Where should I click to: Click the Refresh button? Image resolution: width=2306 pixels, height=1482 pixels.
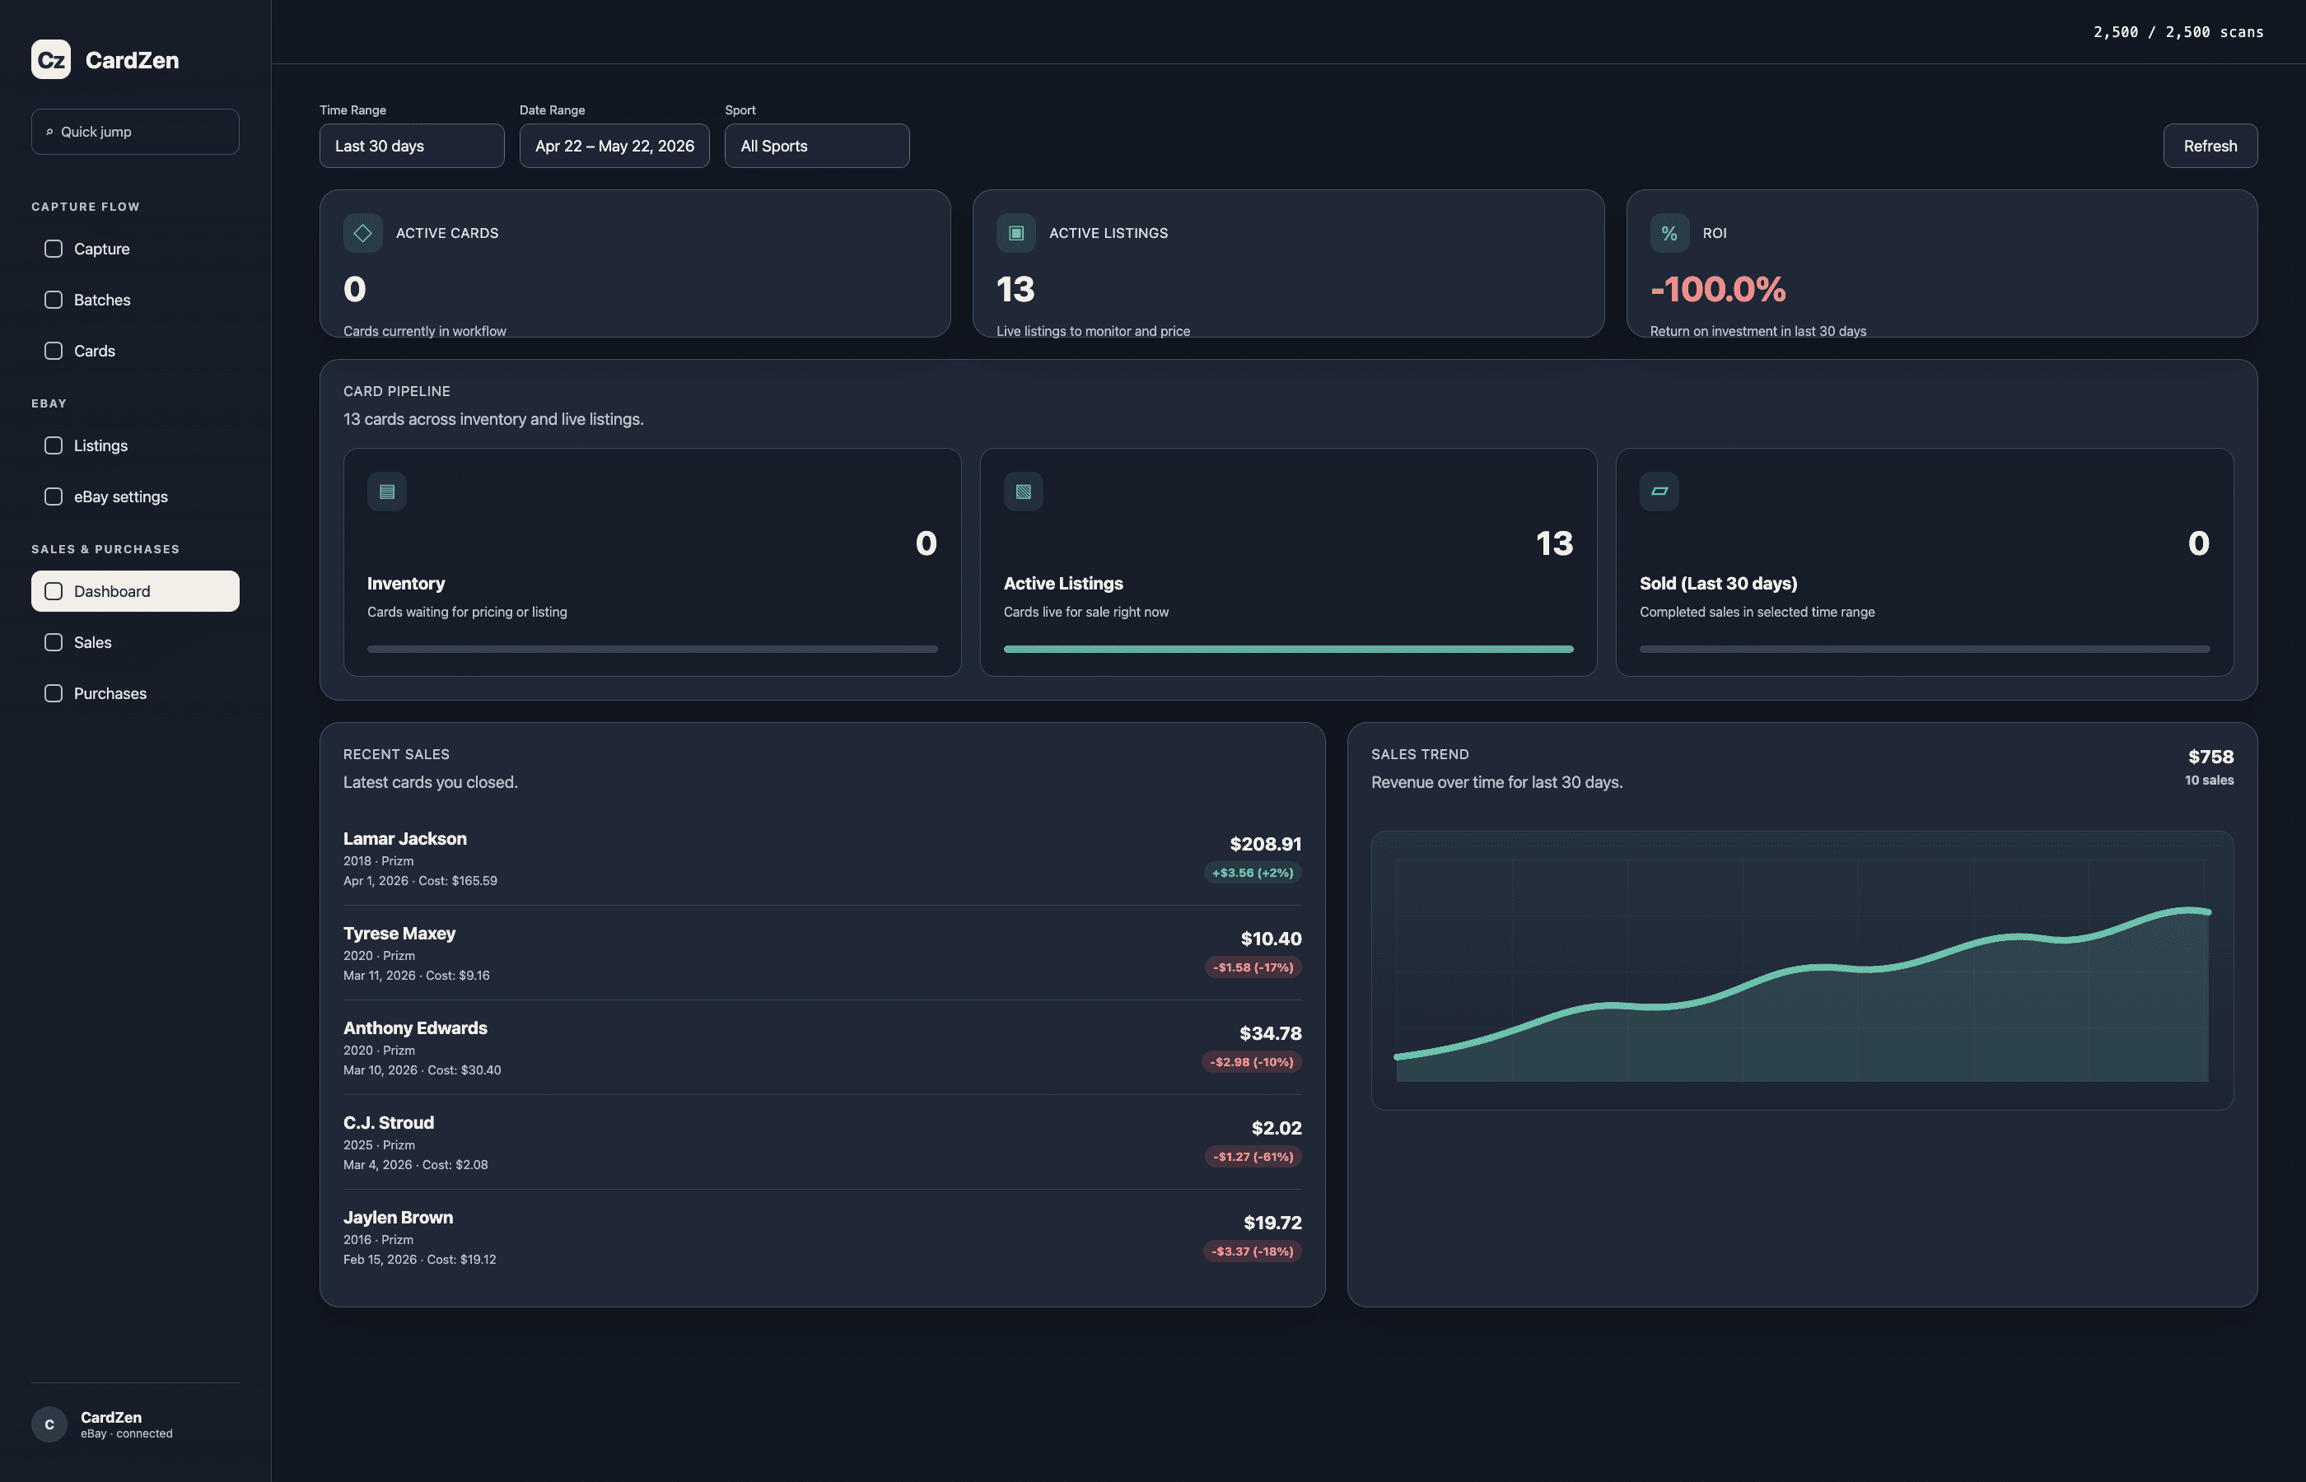tap(2210, 145)
